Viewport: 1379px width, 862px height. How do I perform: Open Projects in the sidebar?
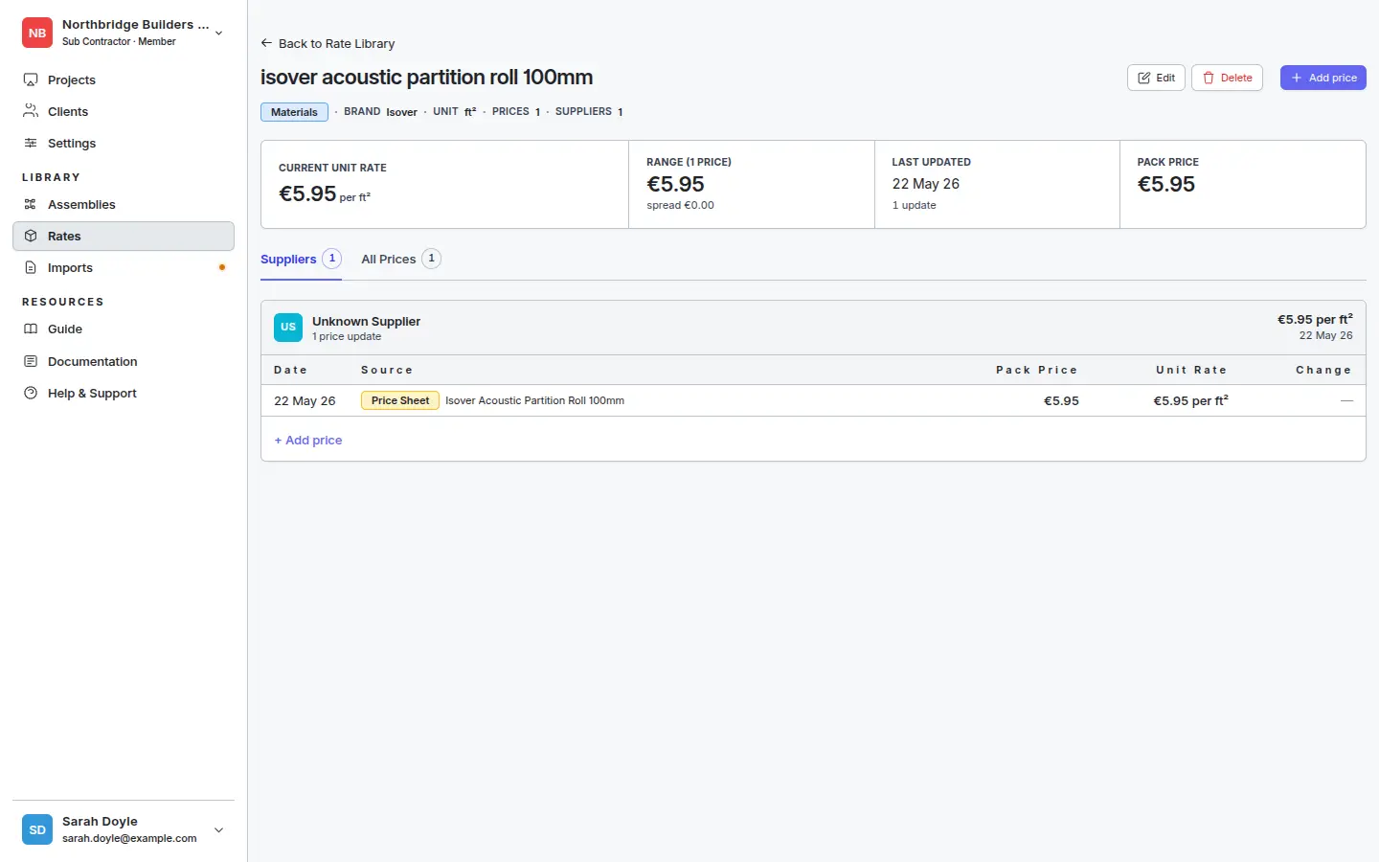click(124, 79)
